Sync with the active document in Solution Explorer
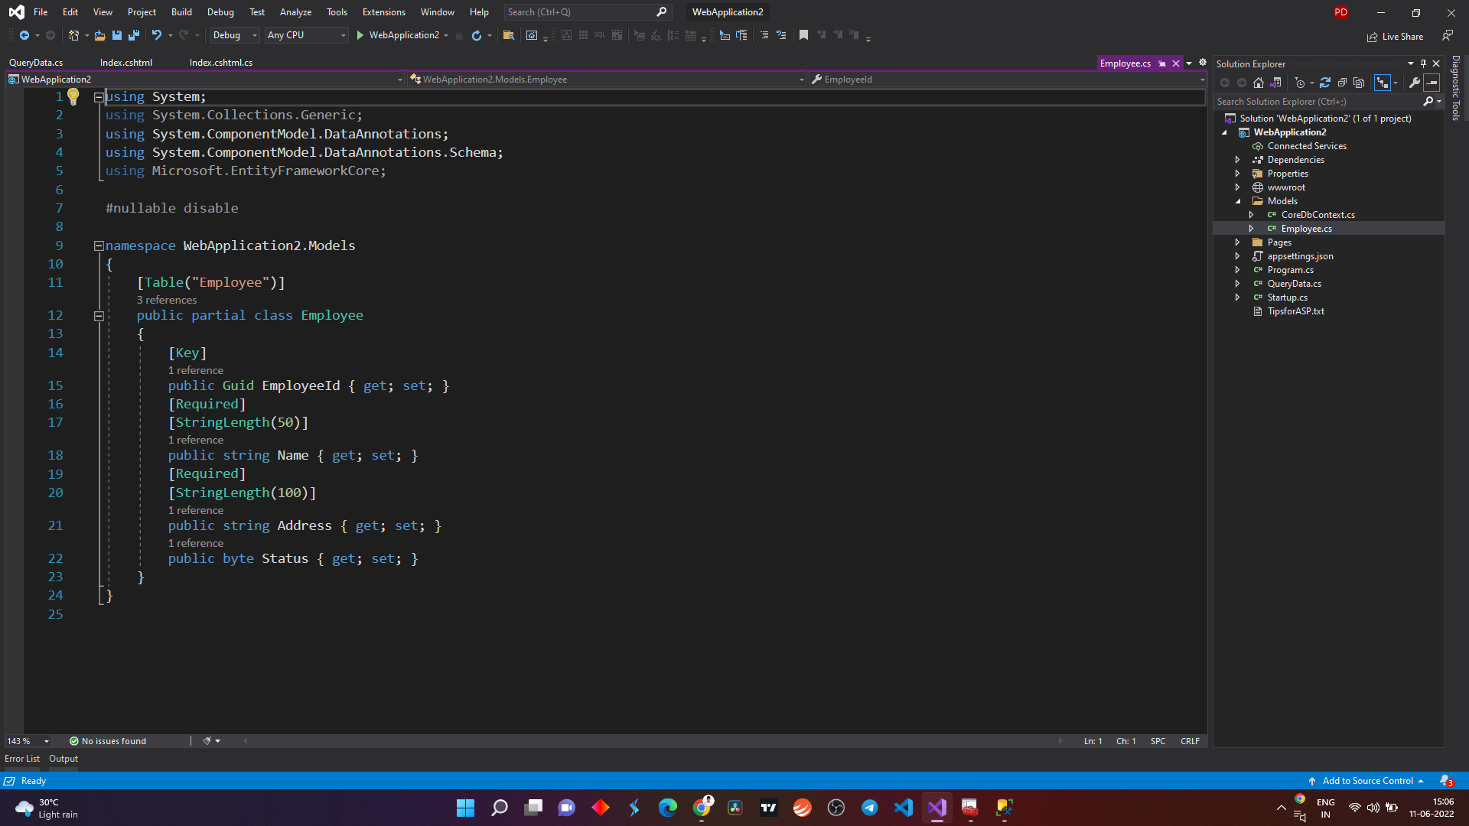This screenshot has height=826, width=1469. pyautogui.click(x=1325, y=83)
